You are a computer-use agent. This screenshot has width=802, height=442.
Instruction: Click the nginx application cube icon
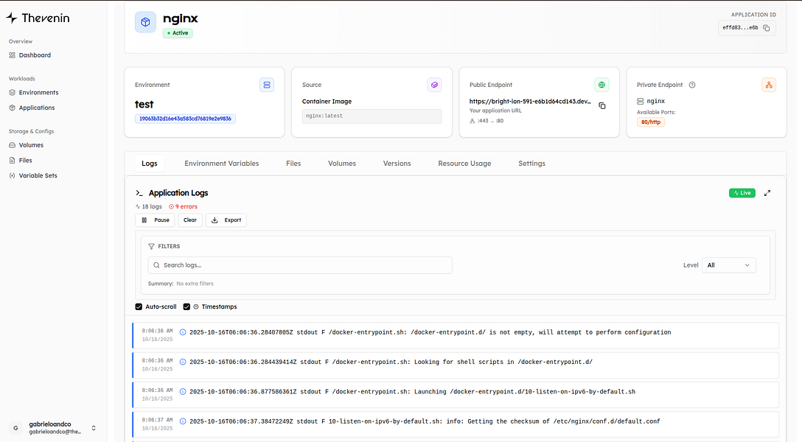point(145,23)
